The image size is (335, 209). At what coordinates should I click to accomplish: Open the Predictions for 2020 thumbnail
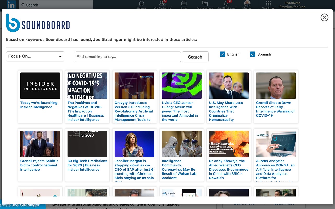click(87, 144)
